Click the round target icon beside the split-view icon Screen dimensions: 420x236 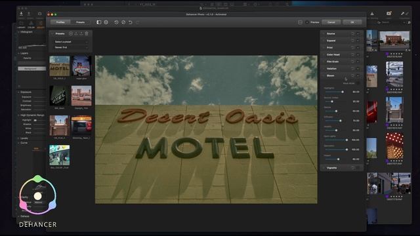106,22
